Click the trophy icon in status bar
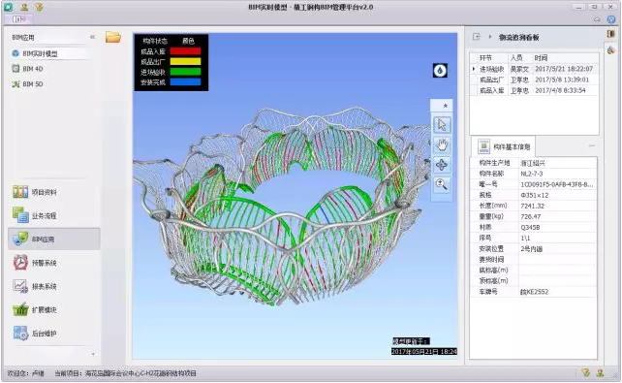The width and height of the screenshot is (622, 383). pos(585,372)
